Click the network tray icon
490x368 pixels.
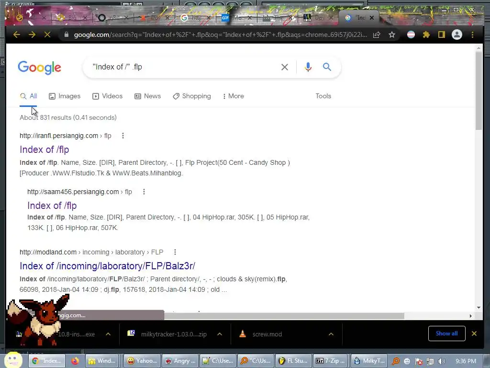coord(430,361)
